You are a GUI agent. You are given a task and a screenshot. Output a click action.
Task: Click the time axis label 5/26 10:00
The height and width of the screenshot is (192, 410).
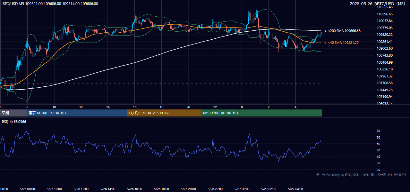(54, 189)
